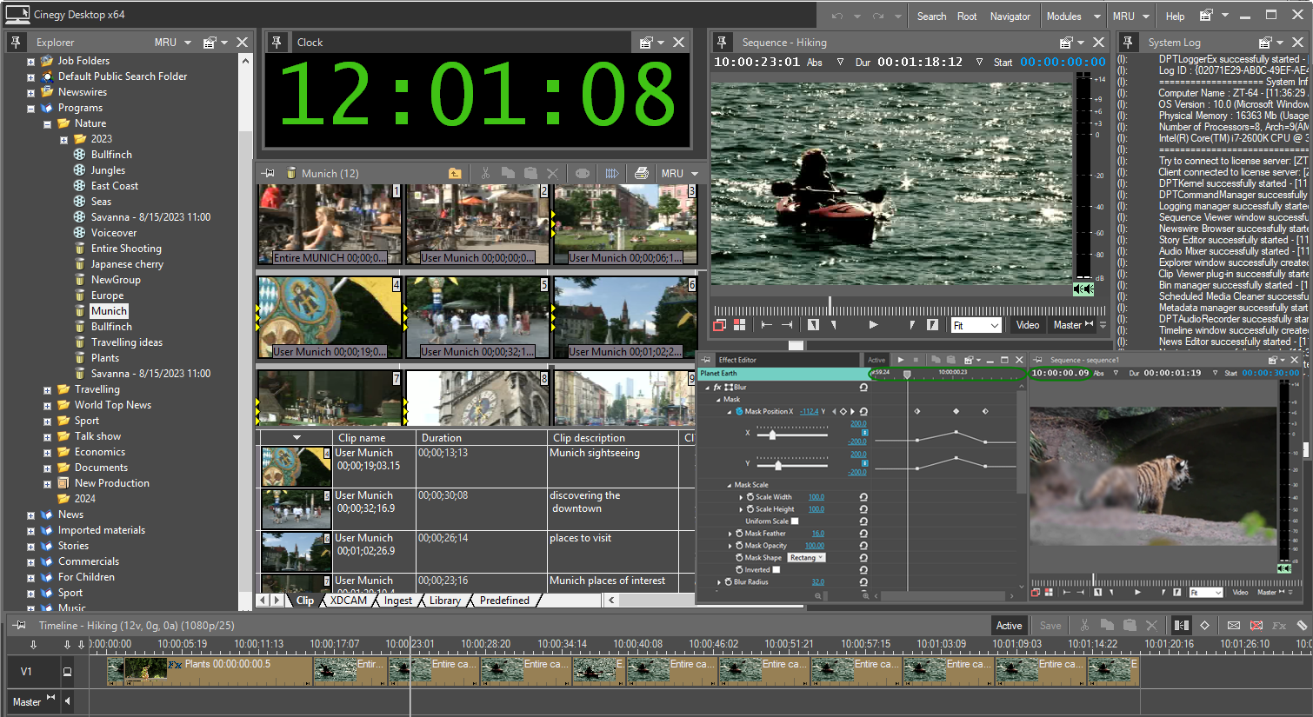The image size is (1313, 717).
Task: Enable the Uniform Scale checkbox
Action: point(795,521)
